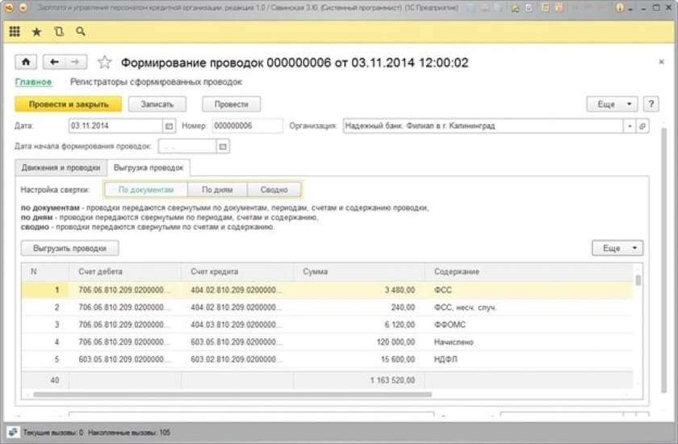
Task: Open the history icon in yellow toolbar
Action: (59, 31)
